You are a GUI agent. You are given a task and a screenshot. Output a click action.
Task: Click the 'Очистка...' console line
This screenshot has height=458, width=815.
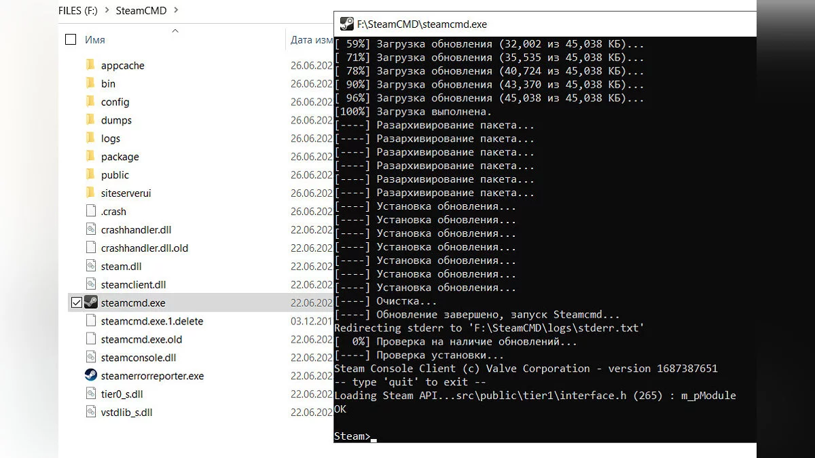(386, 301)
